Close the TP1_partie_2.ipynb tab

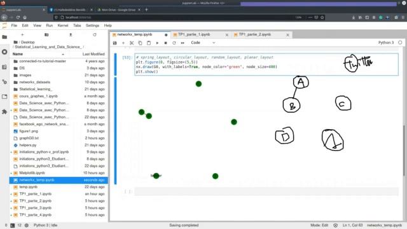click(x=287, y=34)
